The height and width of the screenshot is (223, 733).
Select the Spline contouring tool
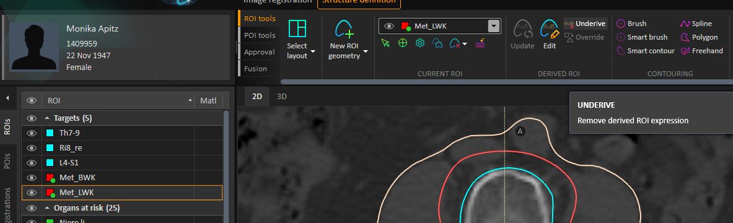tap(696, 24)
